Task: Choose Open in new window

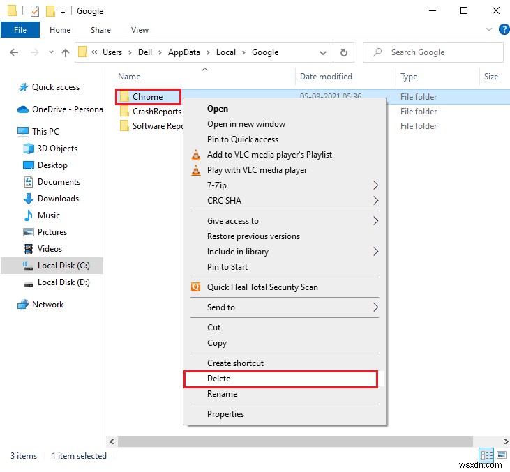Action: point(246,124)
